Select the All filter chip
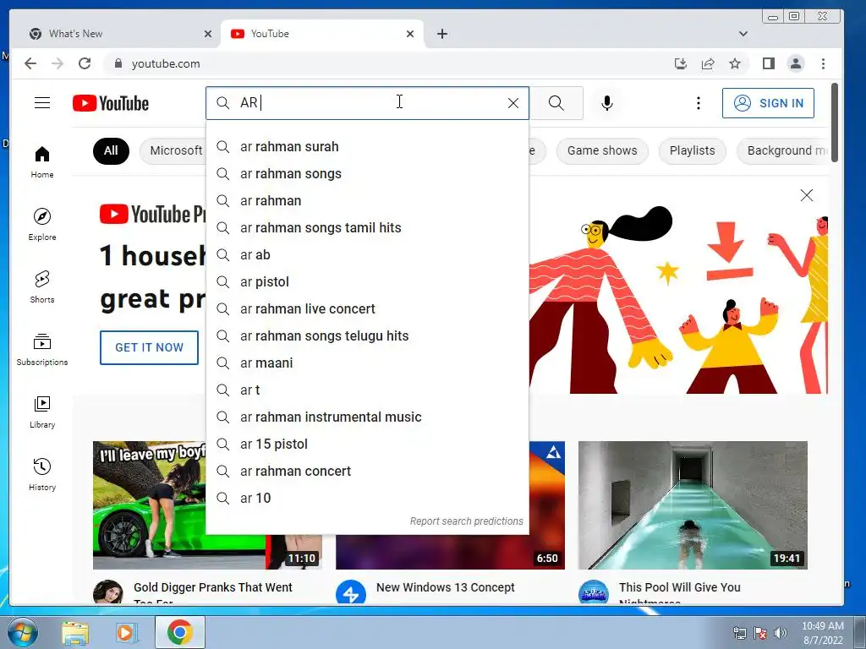The image size is (866, 649). [111, 150]
